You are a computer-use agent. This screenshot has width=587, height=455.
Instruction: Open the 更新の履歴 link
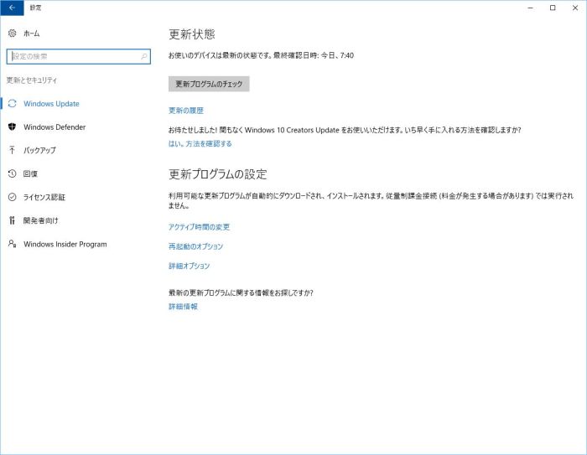click(x=186, y=111)
